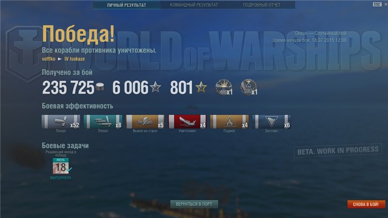Screen dimensions: 388x218
Task: Switch to the Подробный отчёт tab
Action: 261,5
